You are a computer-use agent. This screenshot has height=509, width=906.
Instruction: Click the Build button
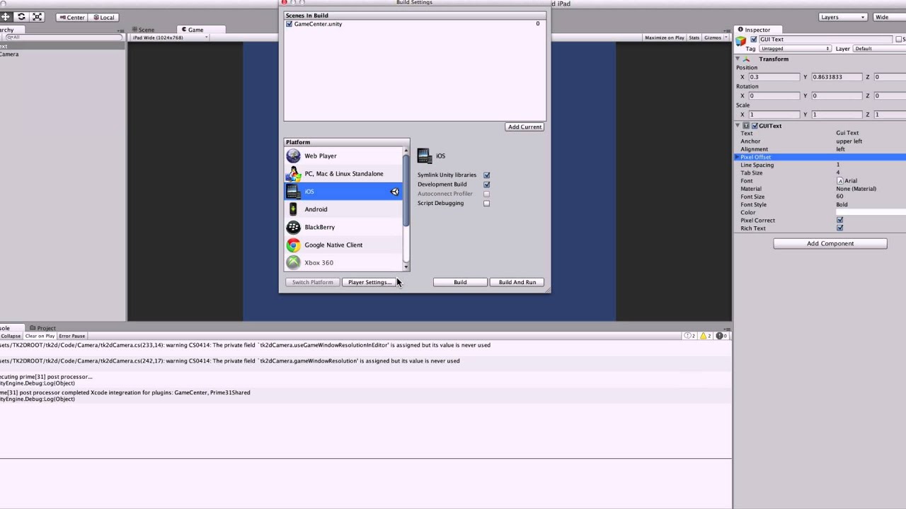(460, 282)
